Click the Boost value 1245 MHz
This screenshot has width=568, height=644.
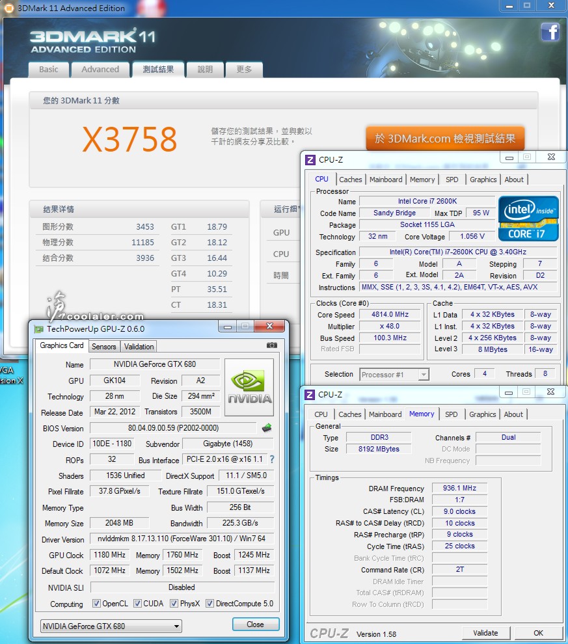(254, 555)
